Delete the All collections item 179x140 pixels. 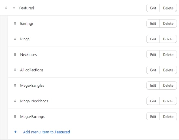tap(168, 70)
